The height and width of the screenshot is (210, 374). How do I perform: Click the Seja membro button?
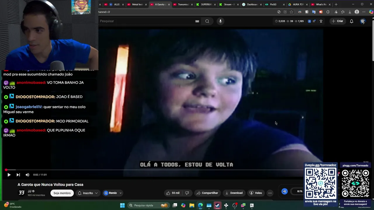[x=62, y=193]
